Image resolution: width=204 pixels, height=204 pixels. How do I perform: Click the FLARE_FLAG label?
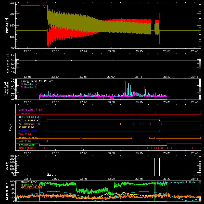pyautogui.click(x=27, y=127)
